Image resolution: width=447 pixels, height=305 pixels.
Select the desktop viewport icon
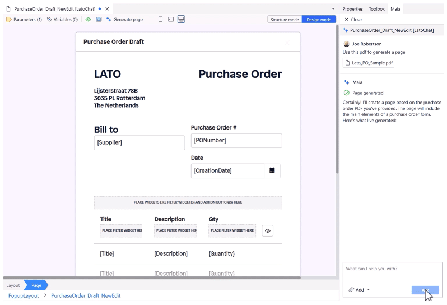coord(181,20)
